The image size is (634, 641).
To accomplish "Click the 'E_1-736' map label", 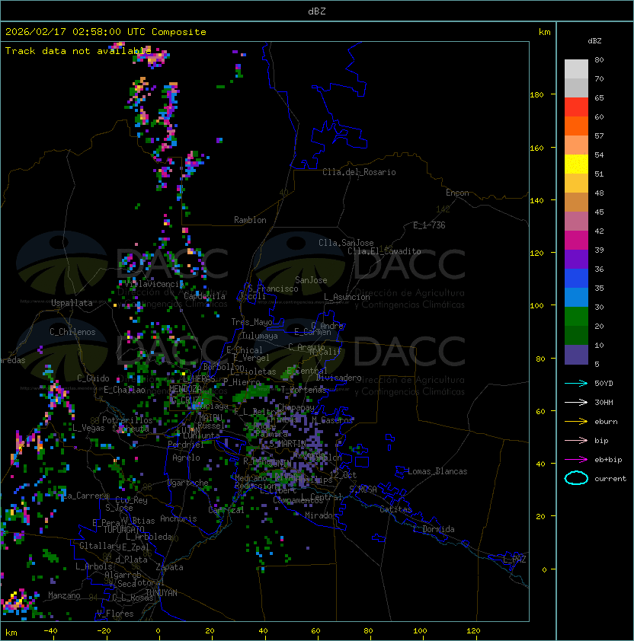I will pyautogui.click(x=429, y=225).
